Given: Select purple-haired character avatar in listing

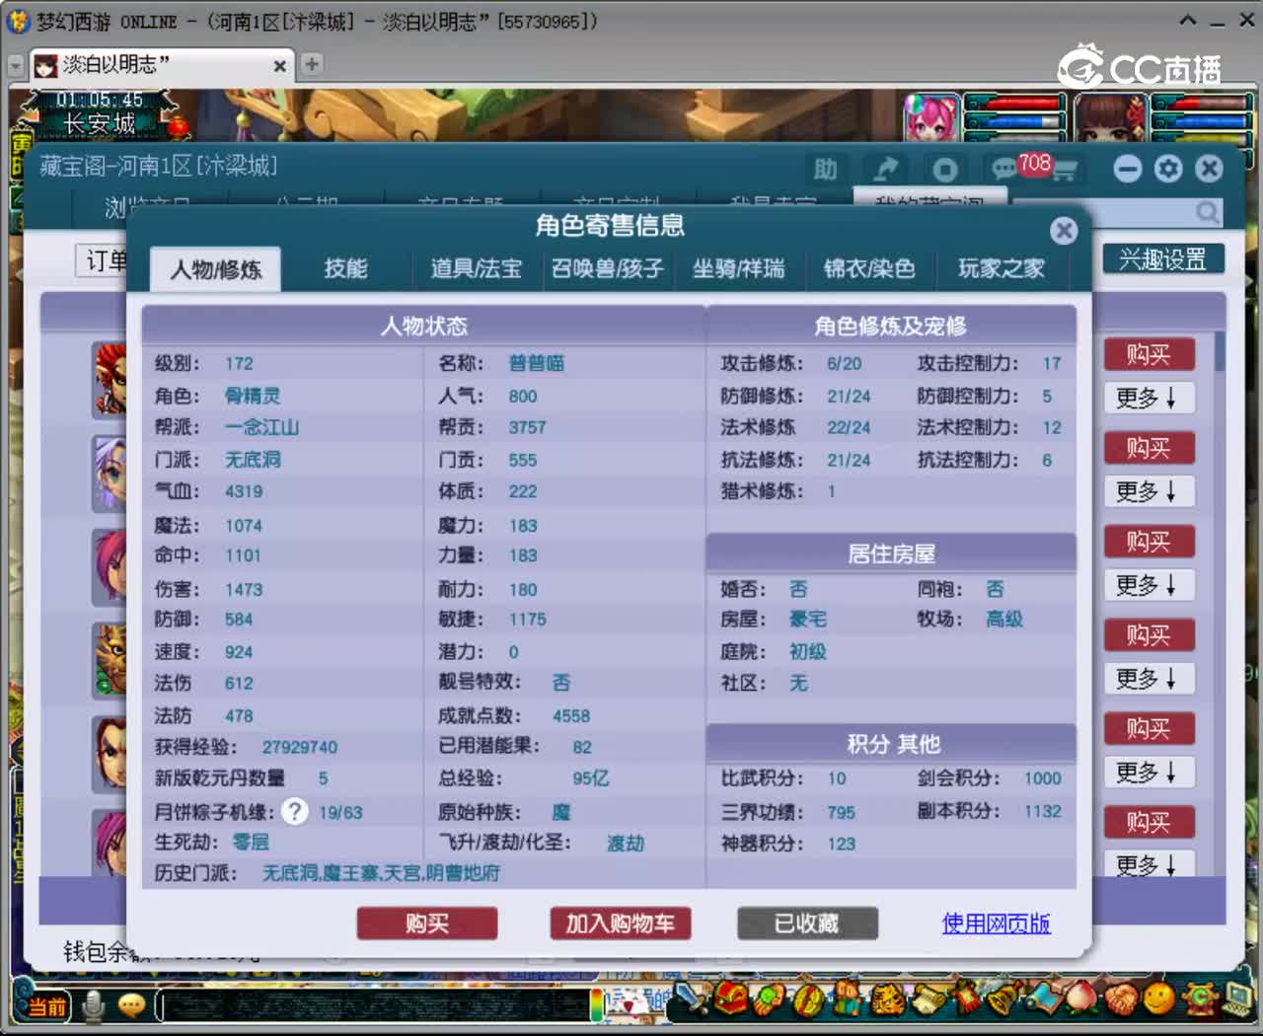Looking at the screenshot, I should [111, 474].
